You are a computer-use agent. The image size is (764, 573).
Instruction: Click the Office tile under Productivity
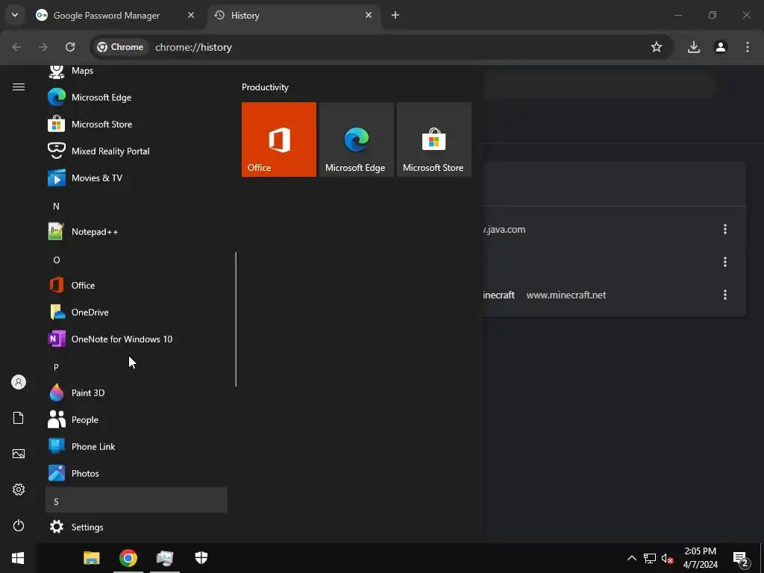click(x=279, y=140)
